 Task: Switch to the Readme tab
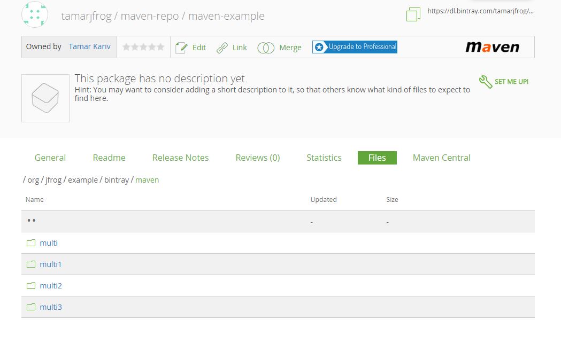click(x=109, y=158)
